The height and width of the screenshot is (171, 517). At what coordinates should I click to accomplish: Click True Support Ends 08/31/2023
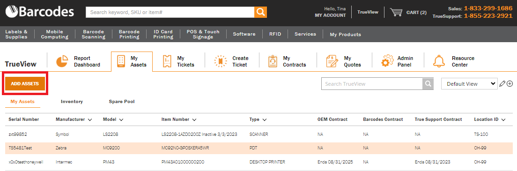(x=433, y=162)
